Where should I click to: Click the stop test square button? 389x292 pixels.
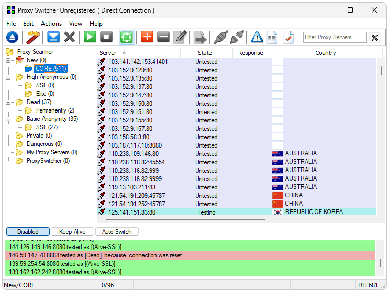[106, 37]
